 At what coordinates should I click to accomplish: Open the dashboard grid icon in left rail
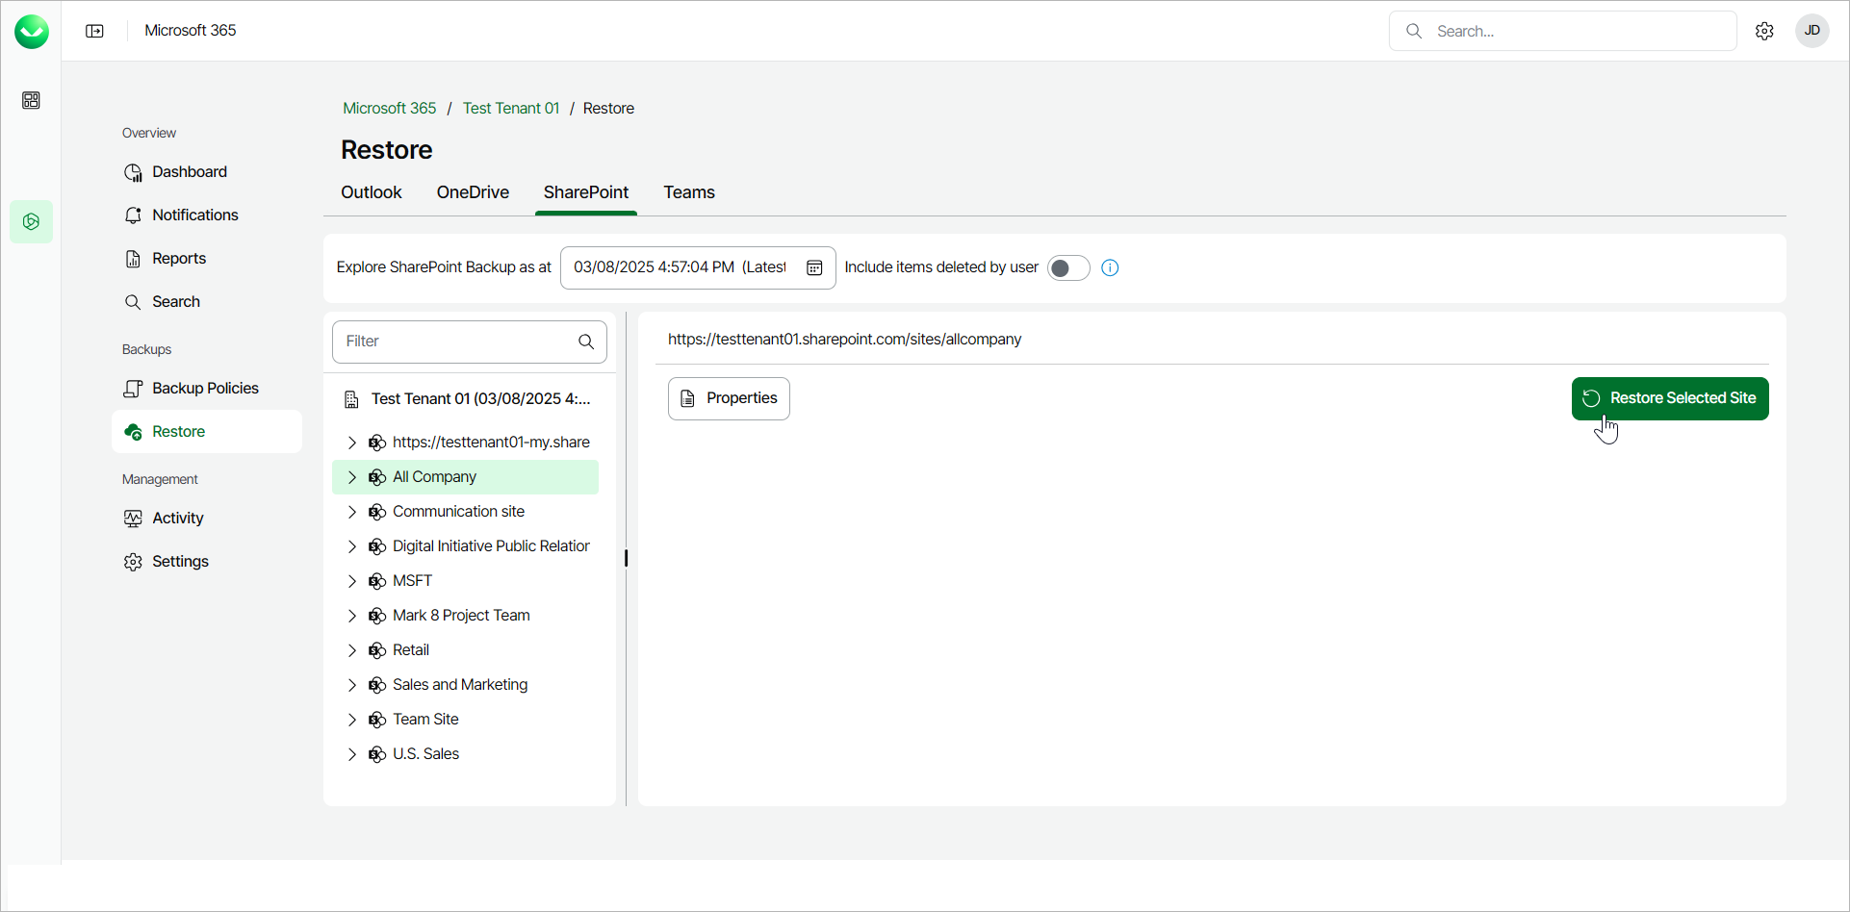31,100
